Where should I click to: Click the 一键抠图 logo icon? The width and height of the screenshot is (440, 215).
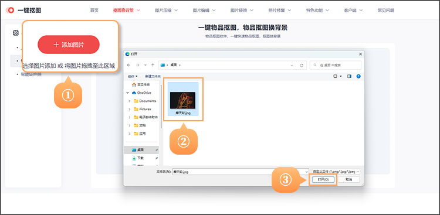point(11,11)
